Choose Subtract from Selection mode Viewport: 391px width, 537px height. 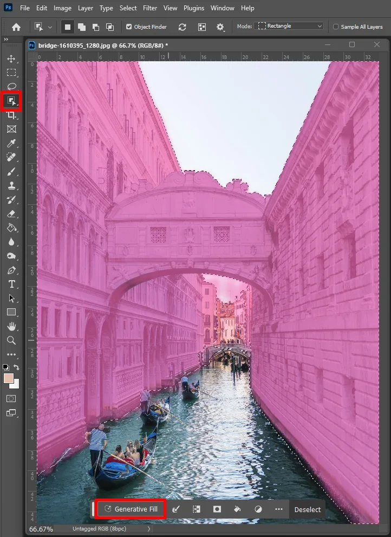(96, 27)
